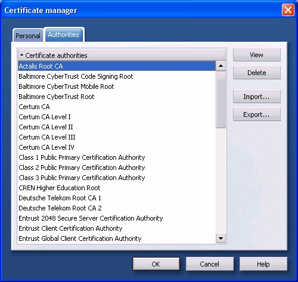Open Help for certificate manager
298x282 pixels.
(263, 264)
